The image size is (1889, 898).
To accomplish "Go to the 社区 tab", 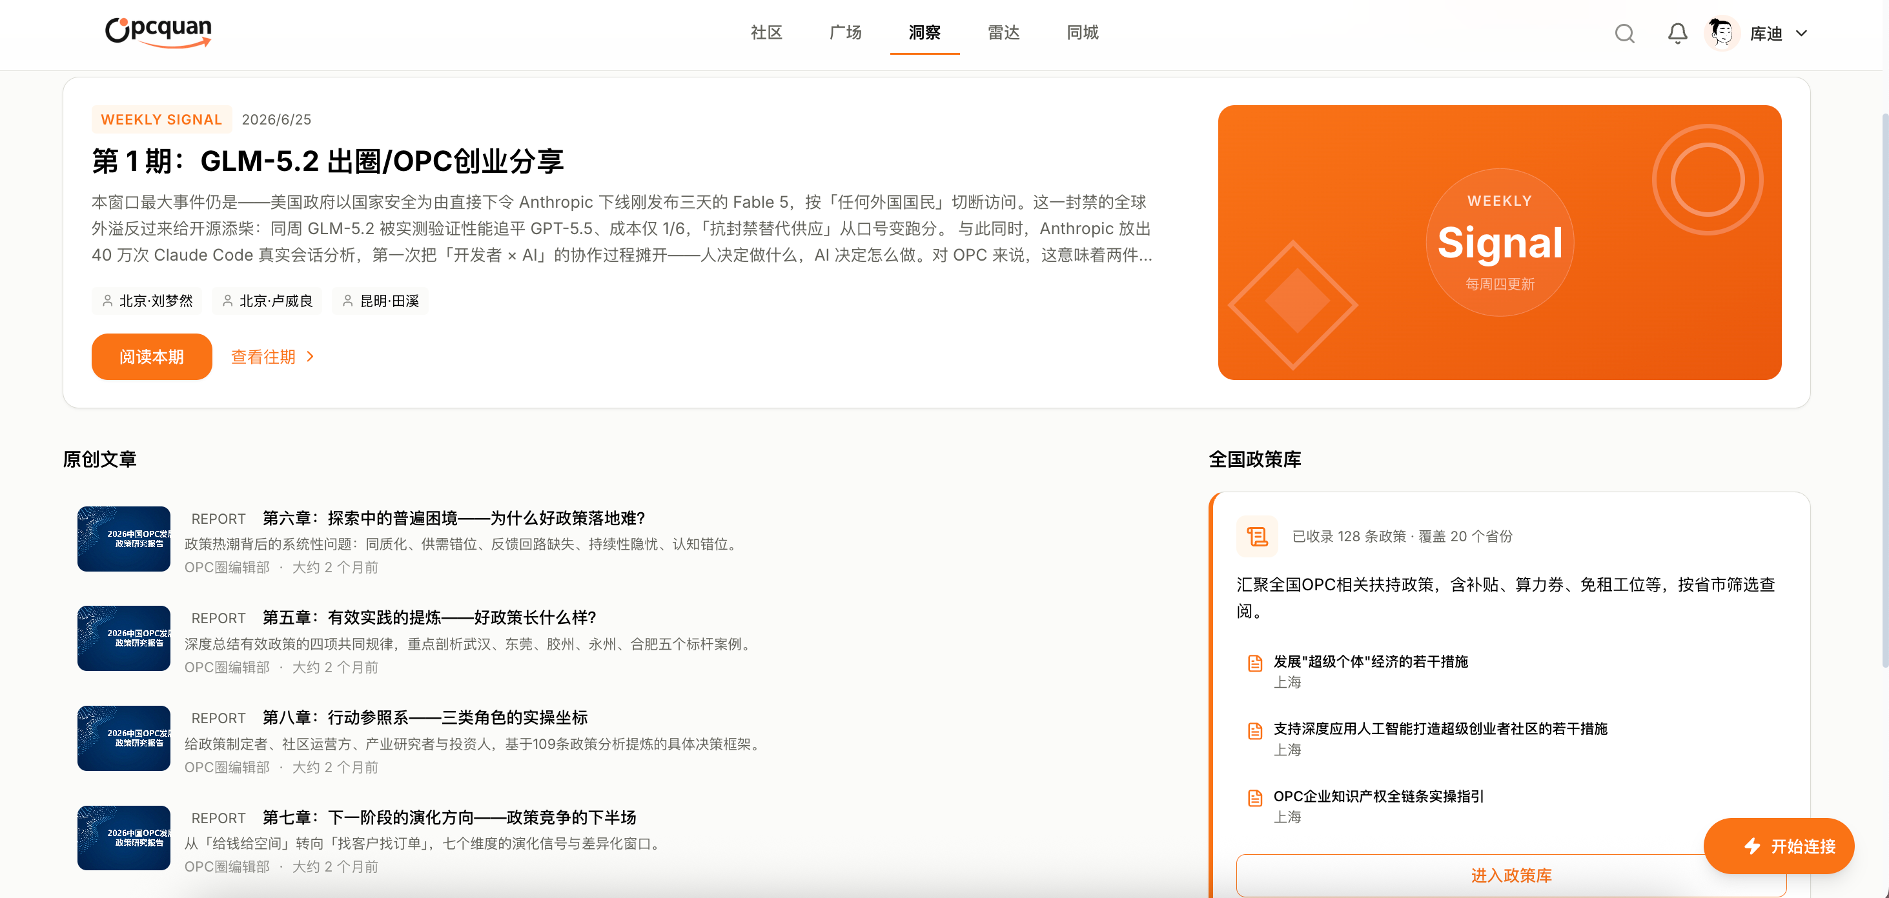I will 766,33.
